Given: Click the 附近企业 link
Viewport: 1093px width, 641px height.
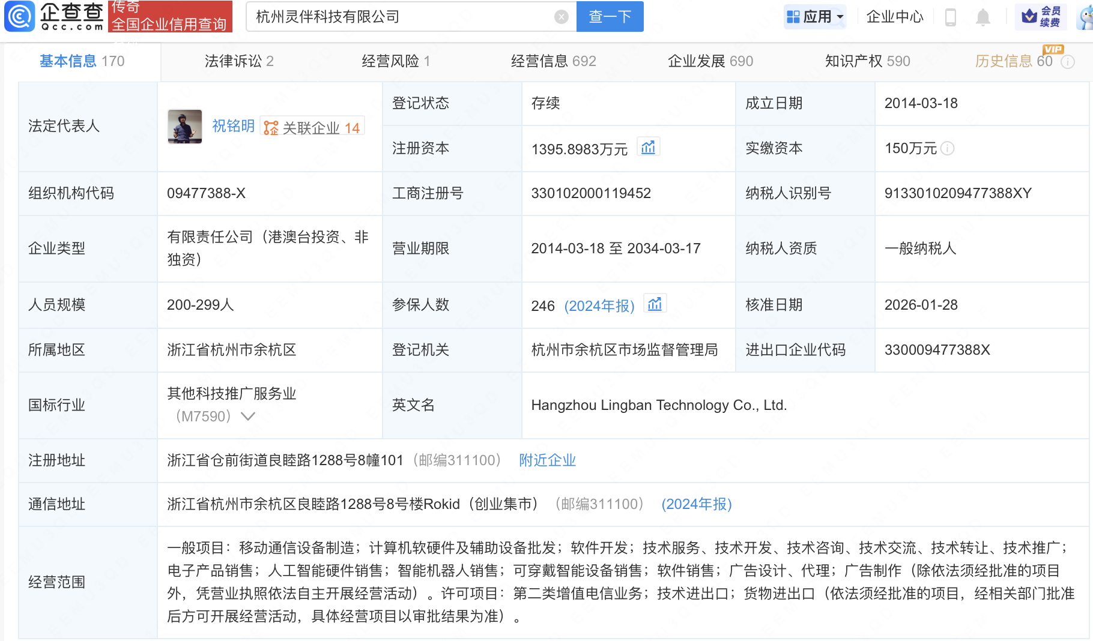Looking at the screenshot, I should coord(547,460).
